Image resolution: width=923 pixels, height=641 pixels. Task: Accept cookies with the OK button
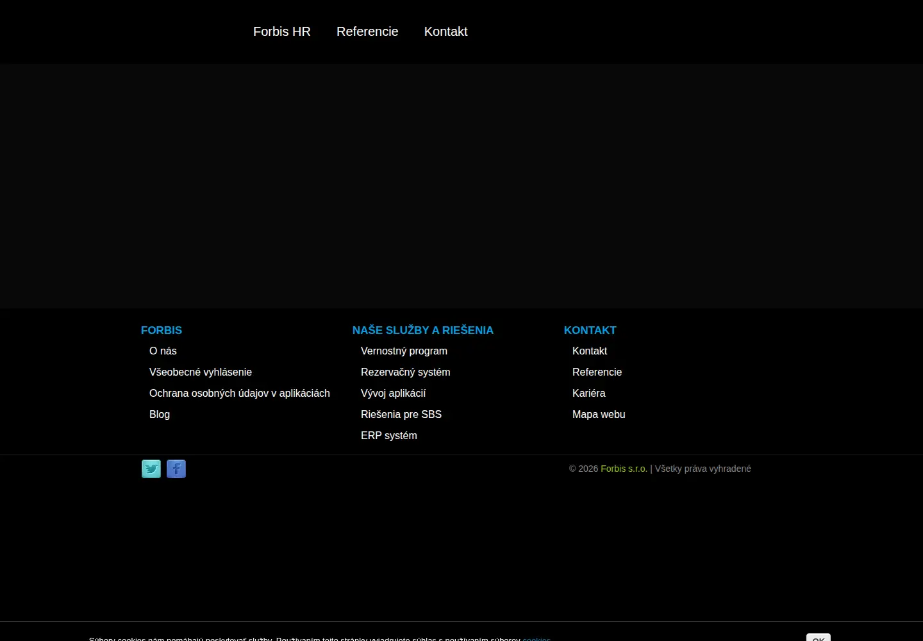click(819, 638)
